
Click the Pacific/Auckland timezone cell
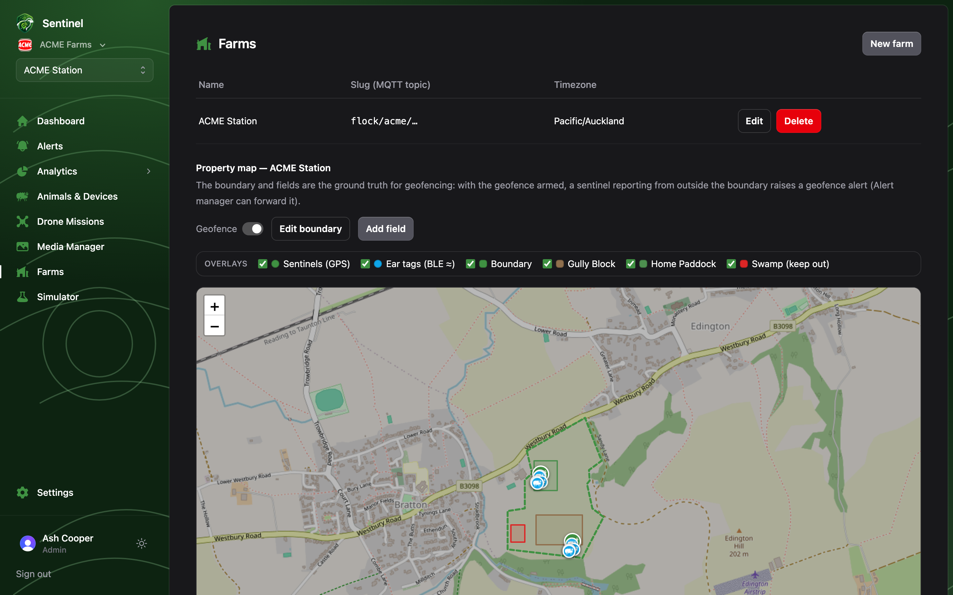589,121
